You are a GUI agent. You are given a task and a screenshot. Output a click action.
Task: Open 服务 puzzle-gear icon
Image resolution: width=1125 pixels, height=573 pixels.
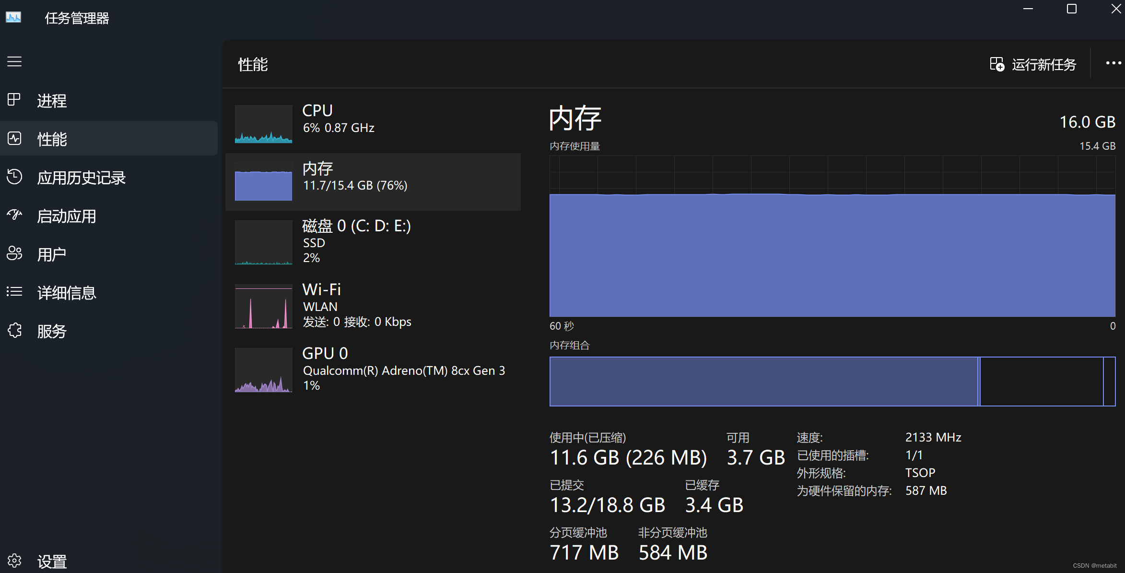(14, 331)
